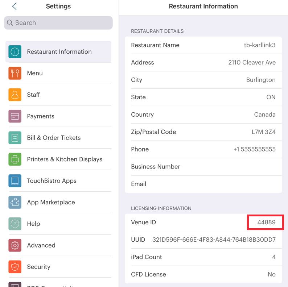
Task: Open the Help settings entry
Action: pyautogui.click(x=58, y=224)
